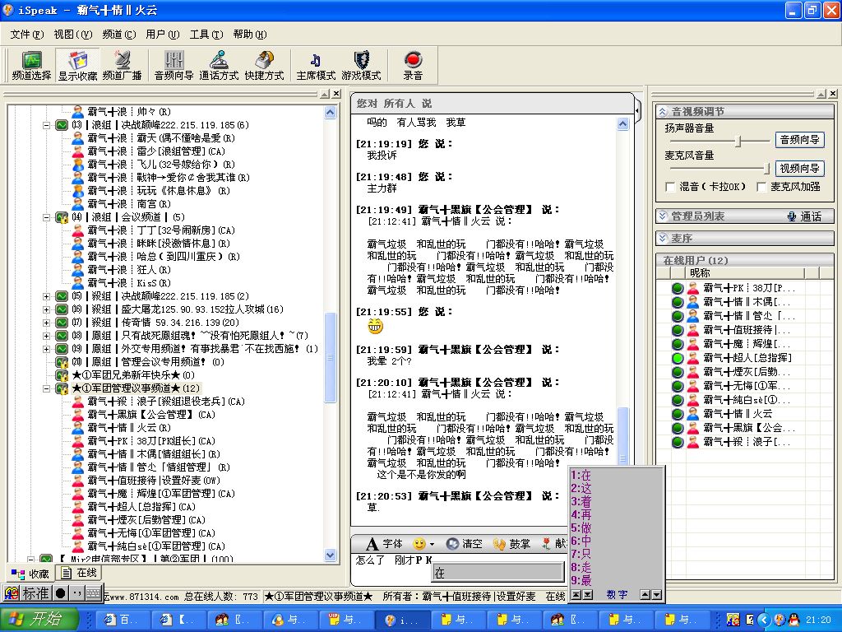Viewport: 842px width, 632px height.
Task: Open 音频向导 mixer icon in toolbar
Action: tap(173, 66)
